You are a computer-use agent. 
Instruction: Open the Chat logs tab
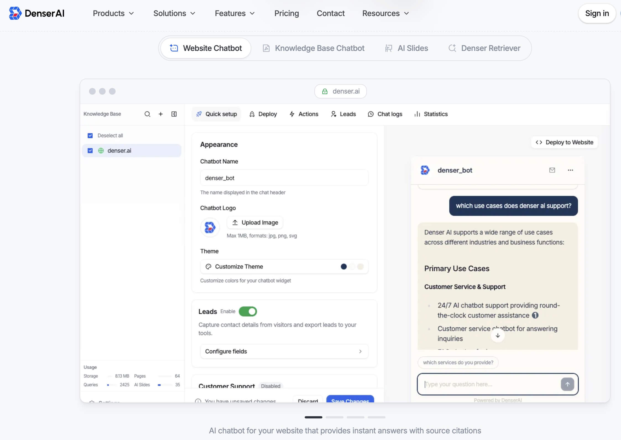tap(385, 114)
